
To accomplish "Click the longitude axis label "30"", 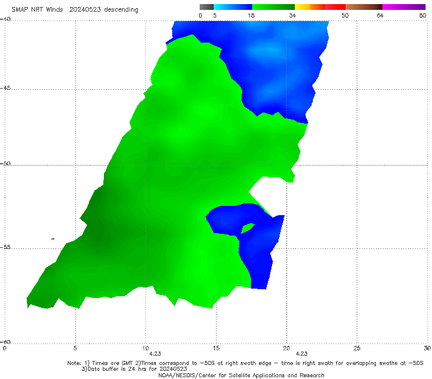I will click(427, 348).
